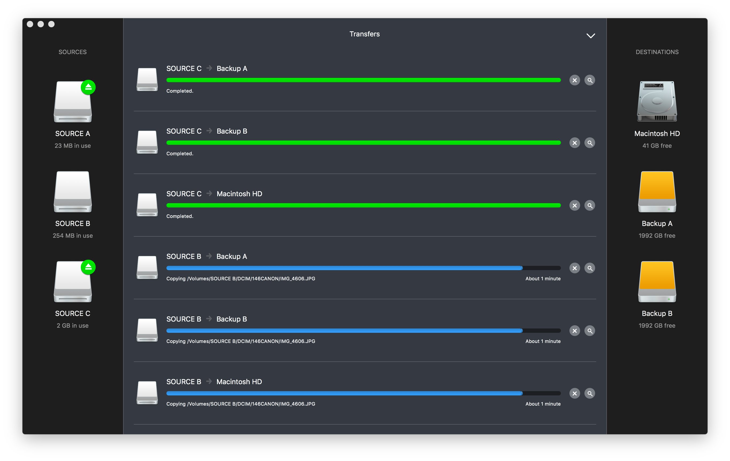This screenshot has width=730, height=461.
Task: Click the DESTINATIONS heading
Action: coord(657,52)
